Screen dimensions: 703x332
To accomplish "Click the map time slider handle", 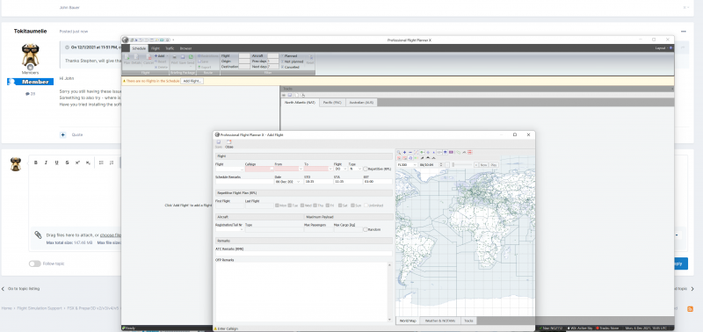I will (453, 165).
